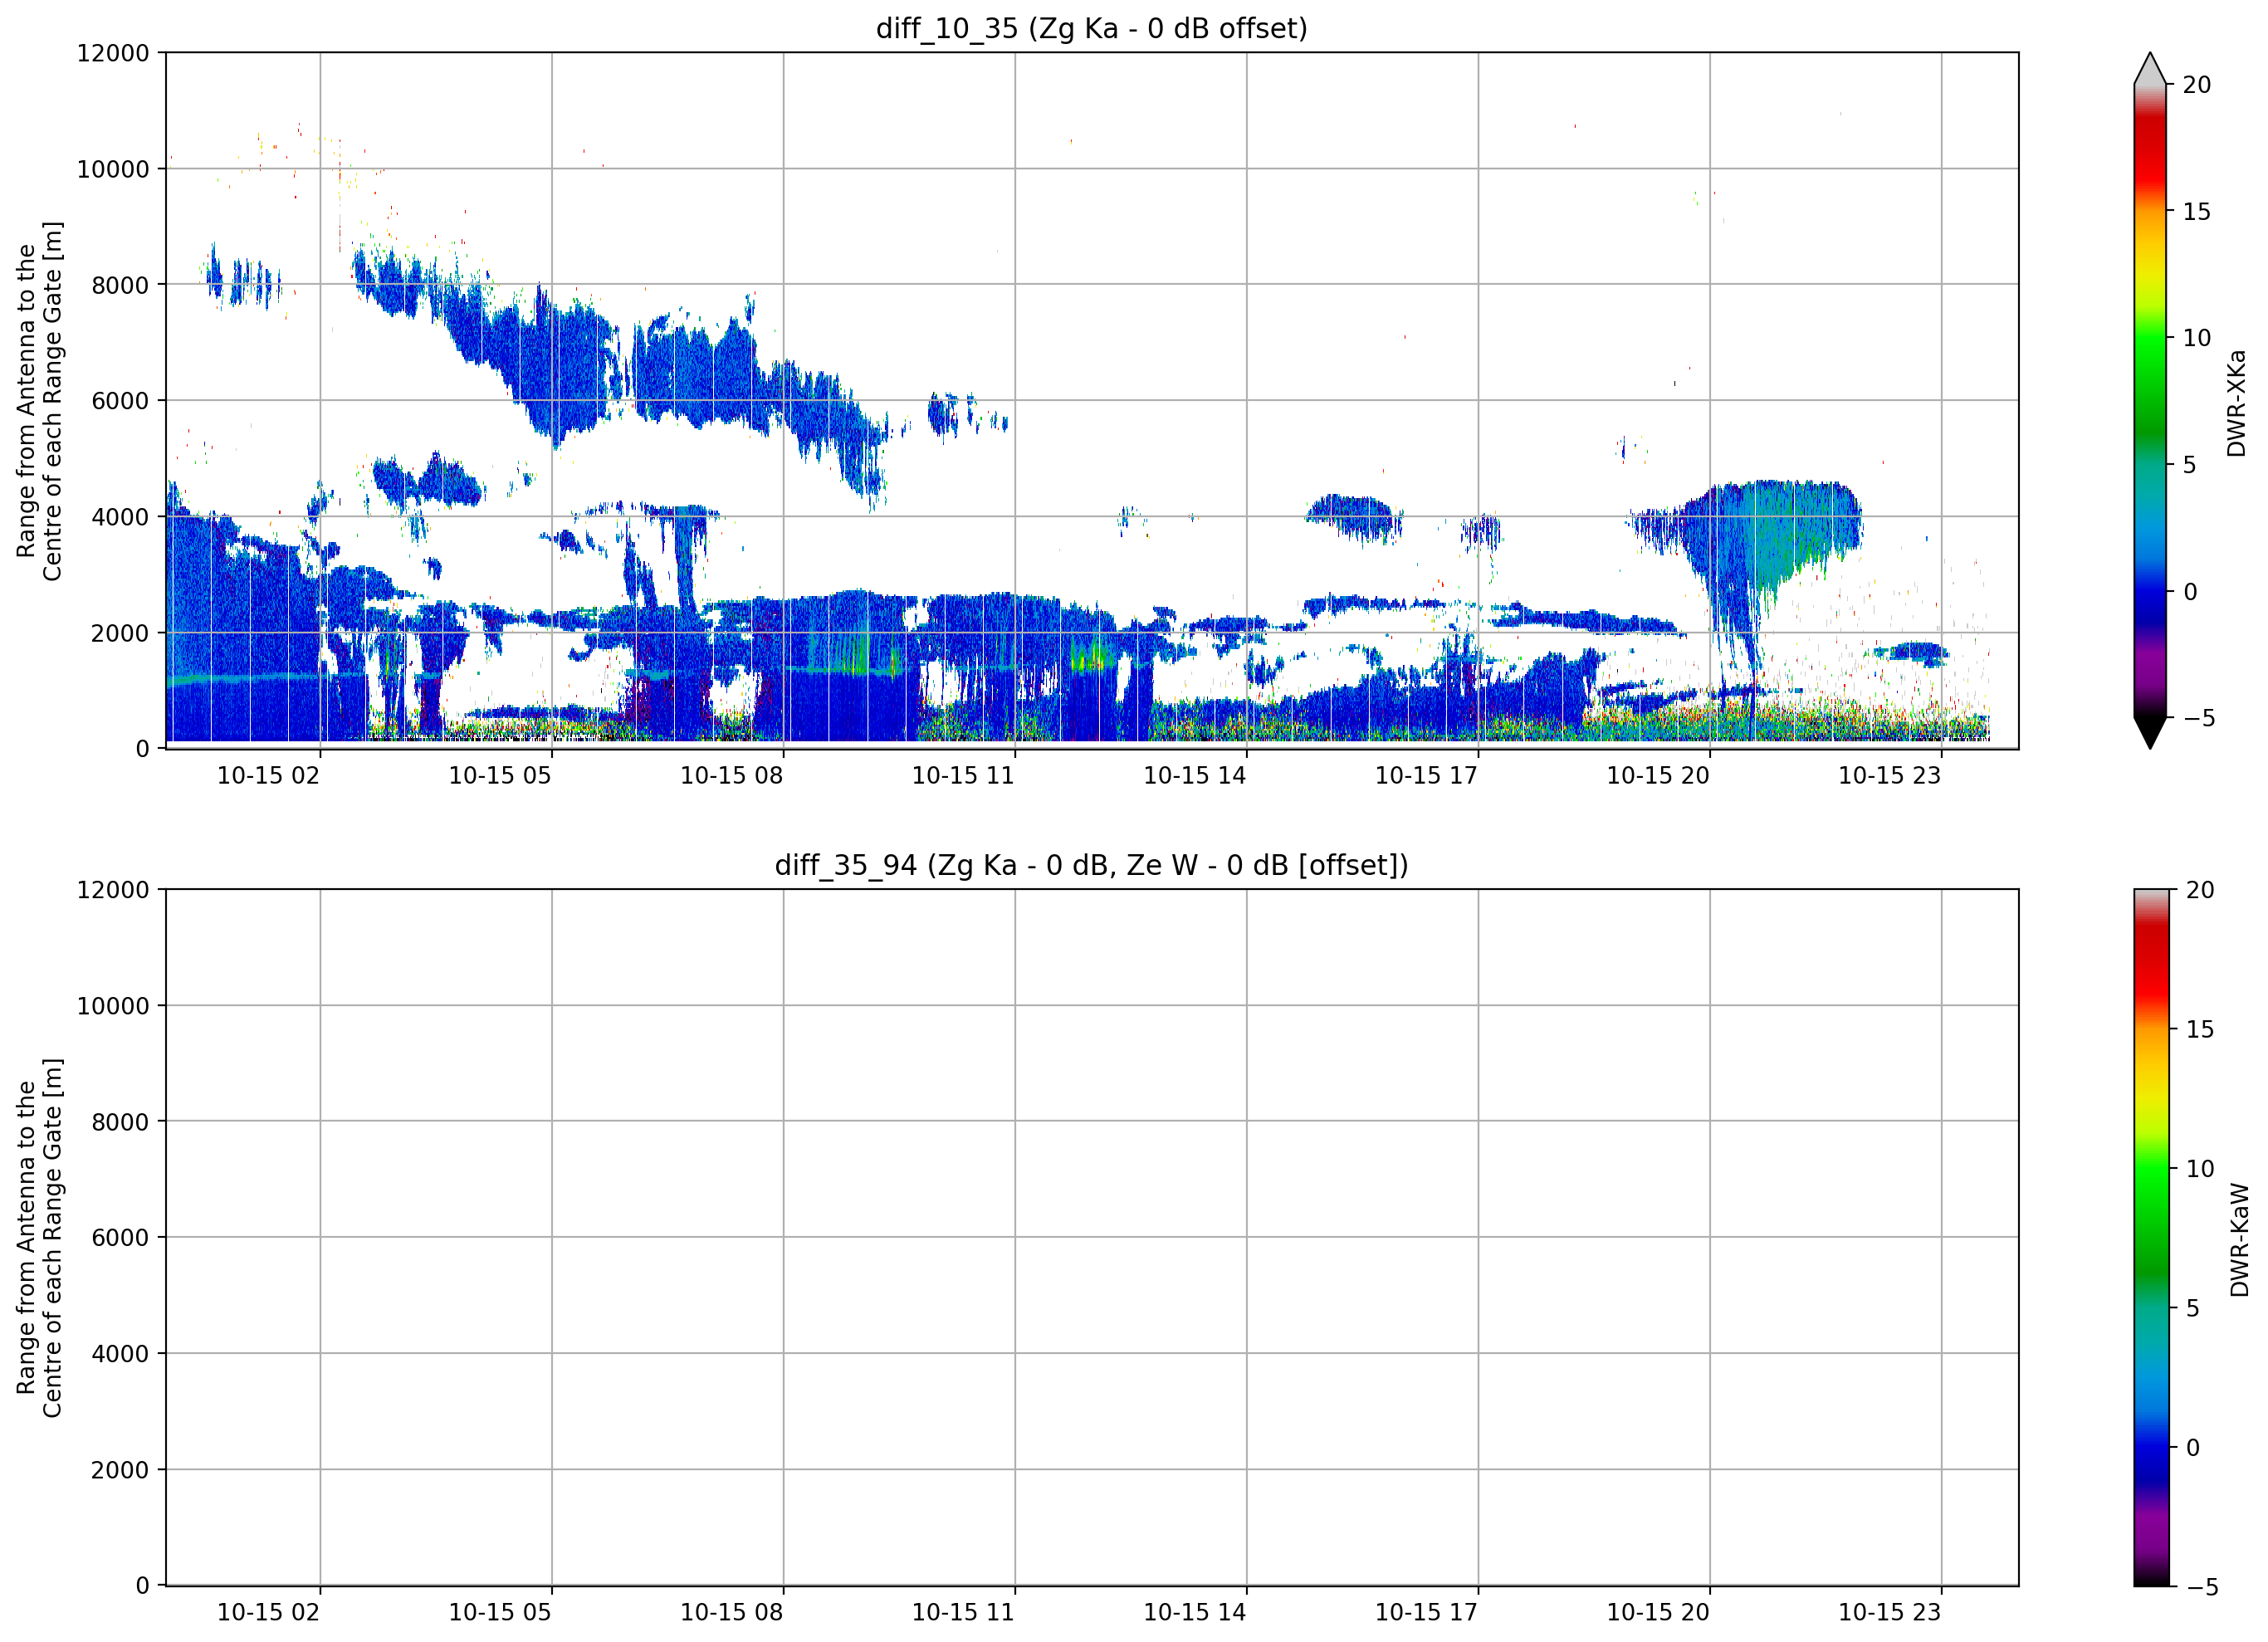Click "10-15 20" x-tick under diff_35_94 plot
This screenshot has width=2268, height=1642.
tap(1658, 1613)
